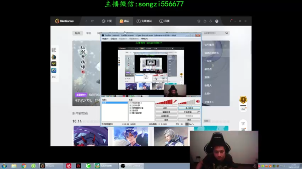Viewport: 302px width, 169px height.
Task: Click the OBS 停止串流 button
Action: point(189,108)
